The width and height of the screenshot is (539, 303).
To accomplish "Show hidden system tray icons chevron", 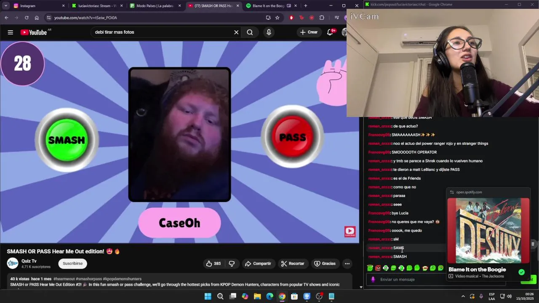I will point(463,297).
